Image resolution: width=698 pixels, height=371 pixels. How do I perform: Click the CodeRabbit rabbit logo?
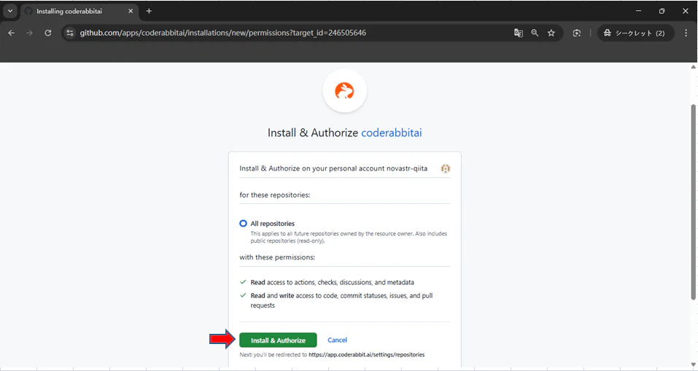(344, 91)
